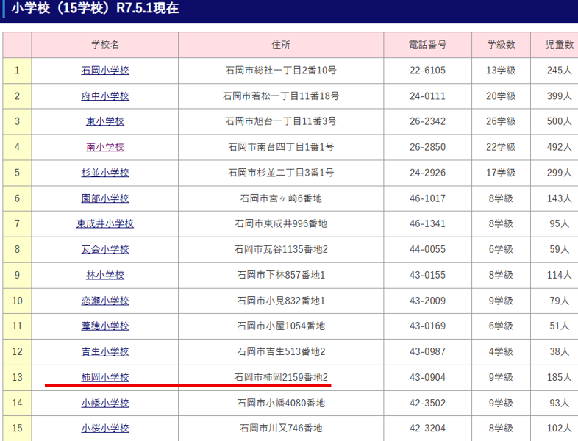This screenshot has width=578, height=441.
Task: Click phone number 43-0904
Action: [x=427, y=378]
